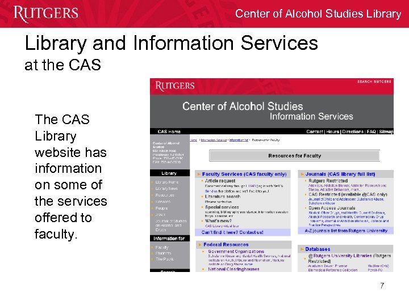Viewport: 409px width, 306px height.
Task: Select The Public under Information for
Action: tap(164, 259)
